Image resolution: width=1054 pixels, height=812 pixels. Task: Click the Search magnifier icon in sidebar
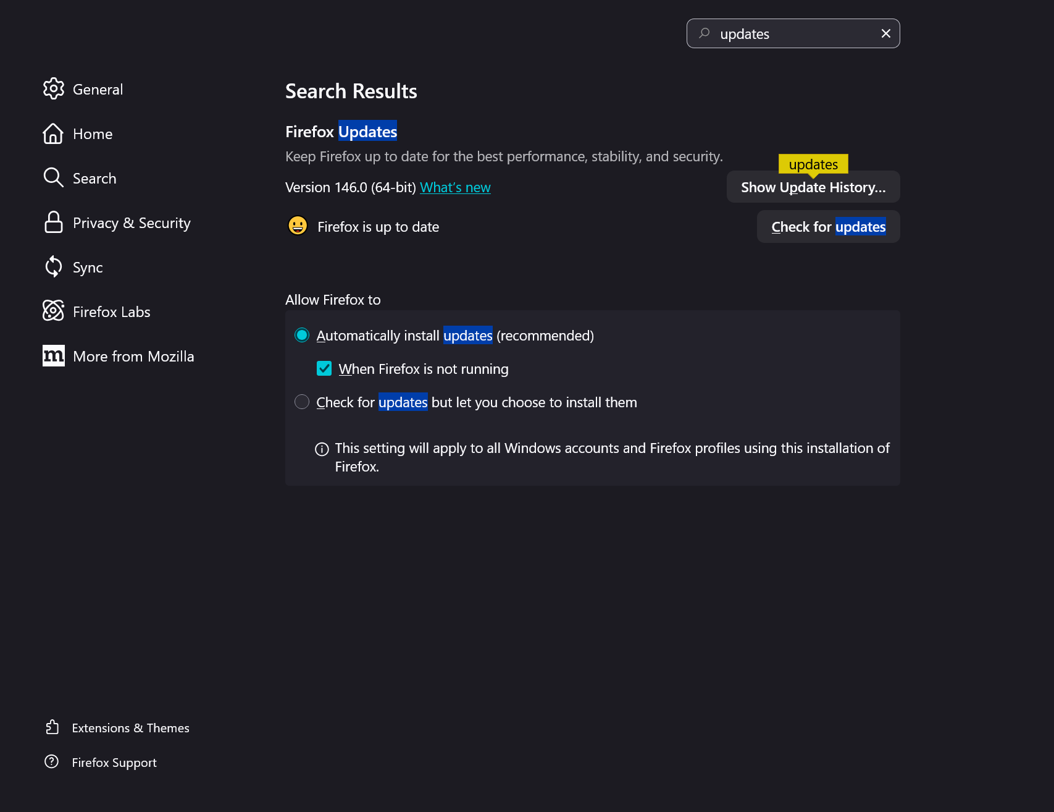click(x=54, y=178)
